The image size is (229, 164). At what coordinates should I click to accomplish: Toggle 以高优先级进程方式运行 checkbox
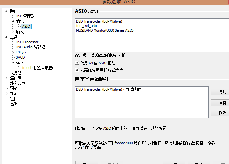pos(77,70)
